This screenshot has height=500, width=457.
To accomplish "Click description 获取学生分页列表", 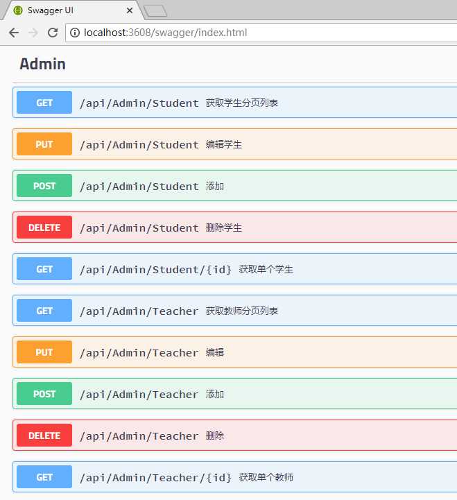I will tap(242, 103).
